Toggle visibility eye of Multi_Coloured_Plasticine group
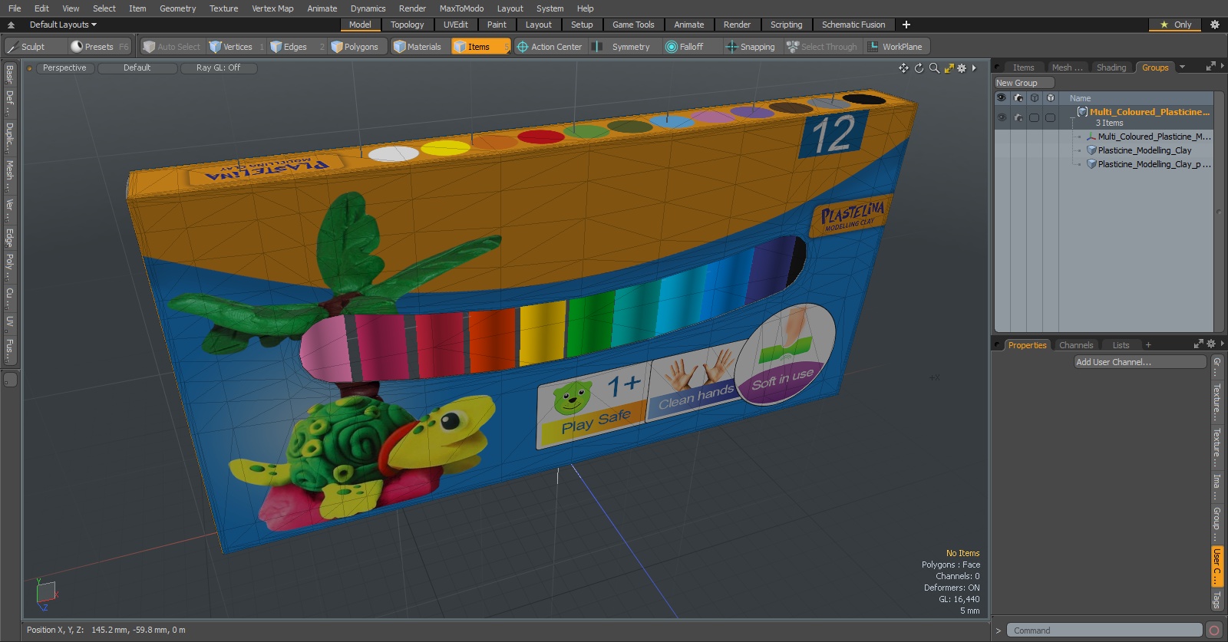 pyautogui.click(x=1002, y=117)
